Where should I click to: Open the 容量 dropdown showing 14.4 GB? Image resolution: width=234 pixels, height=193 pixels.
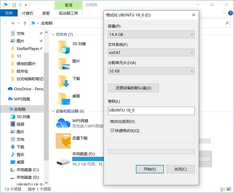(x=151, y=34)
